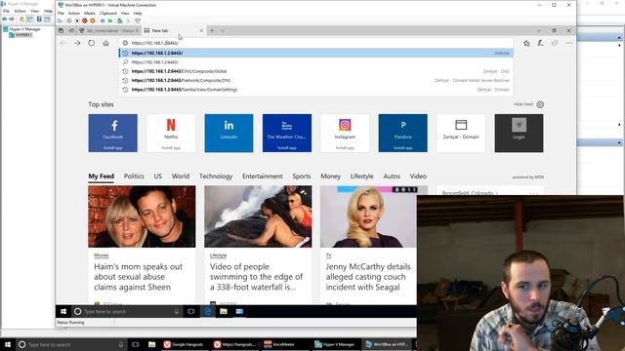625x351 pixels.
Task: Select the Politics feed tab
Action: click(x=134, y=176)
